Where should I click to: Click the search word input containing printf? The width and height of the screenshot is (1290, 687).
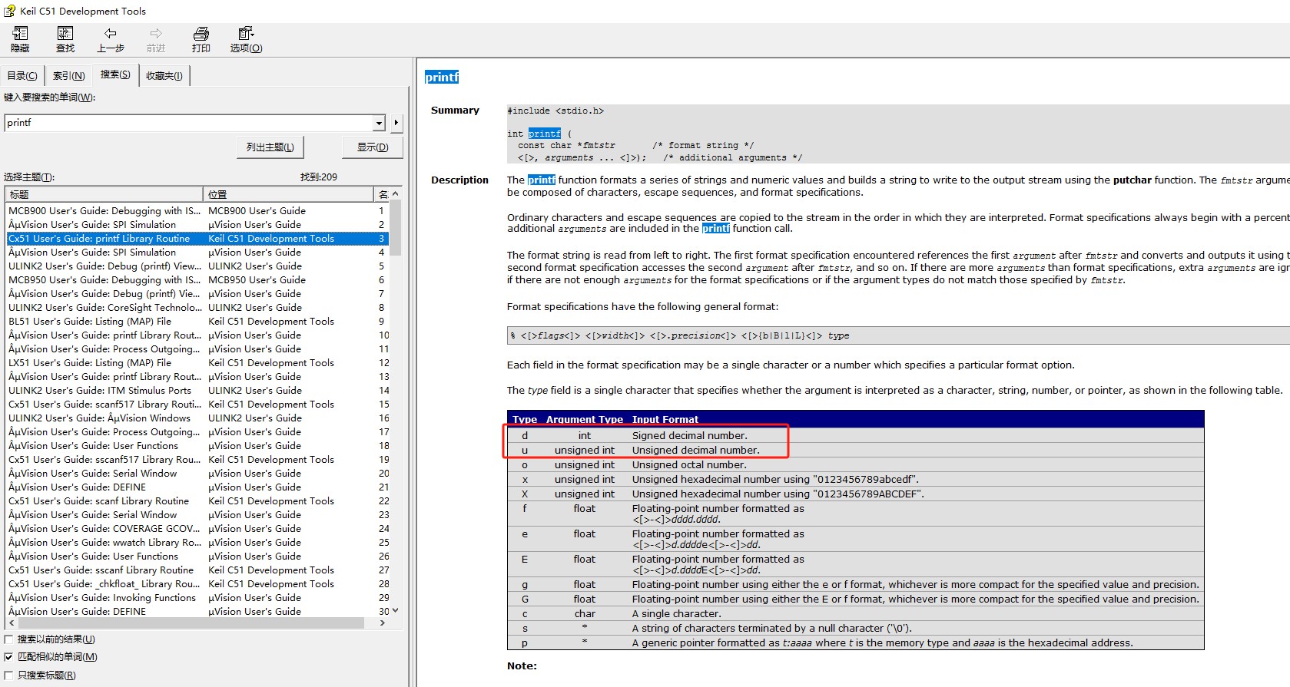click(188, 123)
